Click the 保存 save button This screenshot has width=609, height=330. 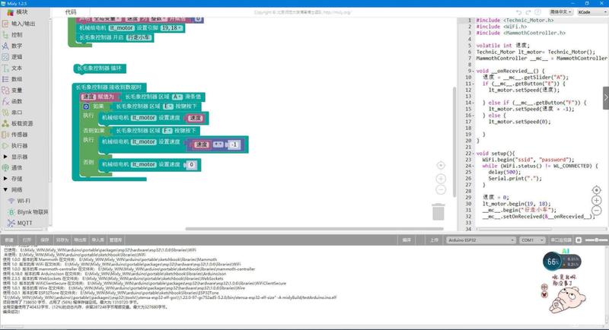(45, 240)
